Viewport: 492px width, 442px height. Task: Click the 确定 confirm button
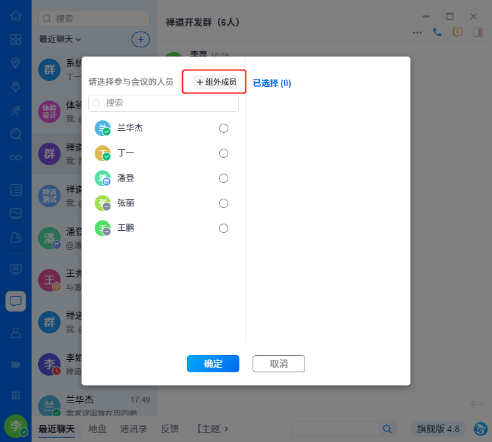click(213, 364)
